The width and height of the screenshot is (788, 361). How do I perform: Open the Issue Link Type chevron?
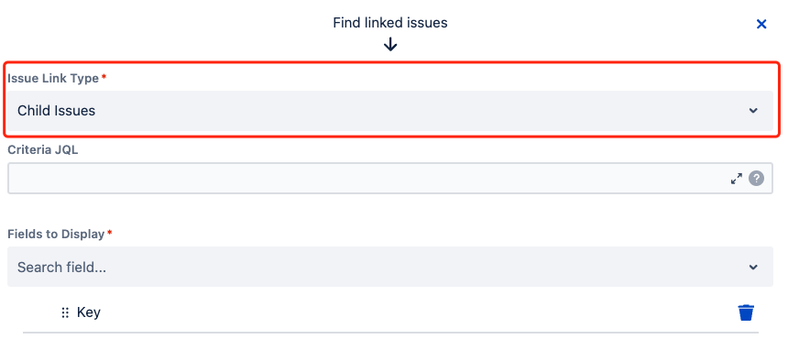753,111
